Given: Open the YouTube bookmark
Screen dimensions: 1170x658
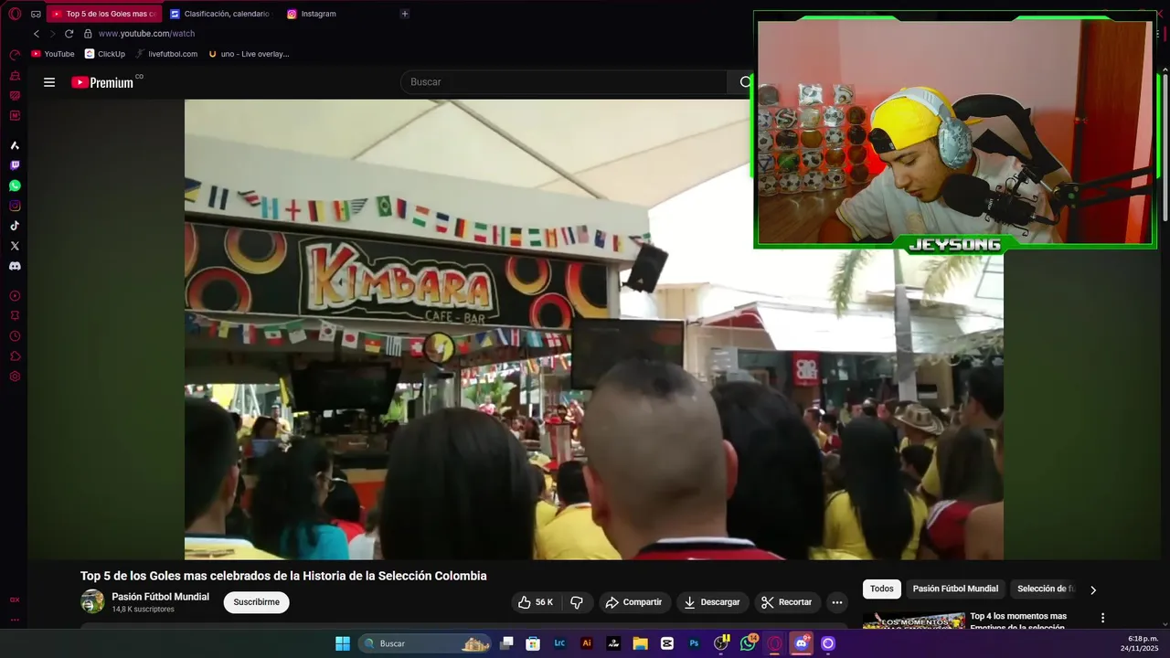Looking at the screenshot, I should (x=53, y=54).
